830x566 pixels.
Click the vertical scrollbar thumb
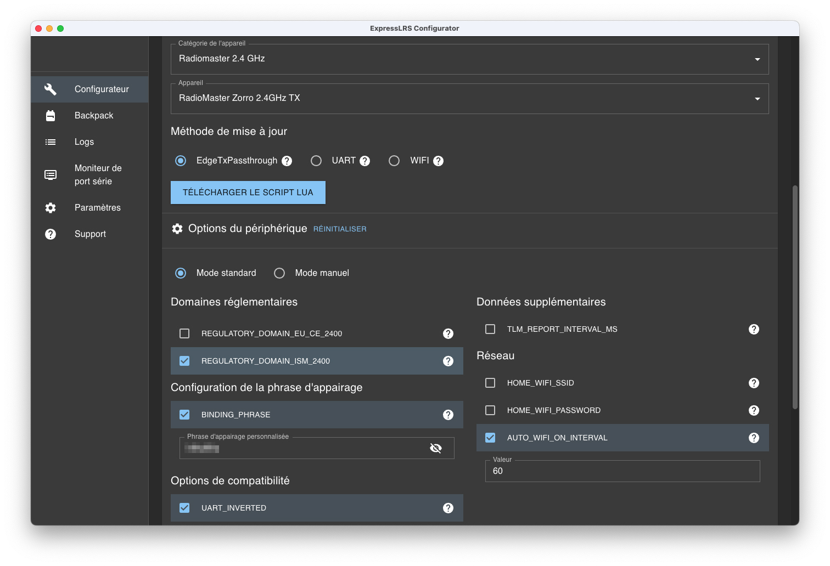tap(795, 297)
